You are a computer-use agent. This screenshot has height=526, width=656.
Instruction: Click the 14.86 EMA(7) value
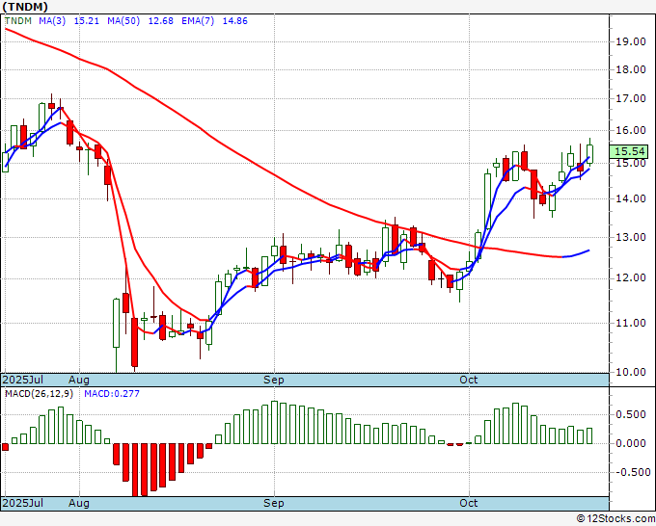(234, 21)
